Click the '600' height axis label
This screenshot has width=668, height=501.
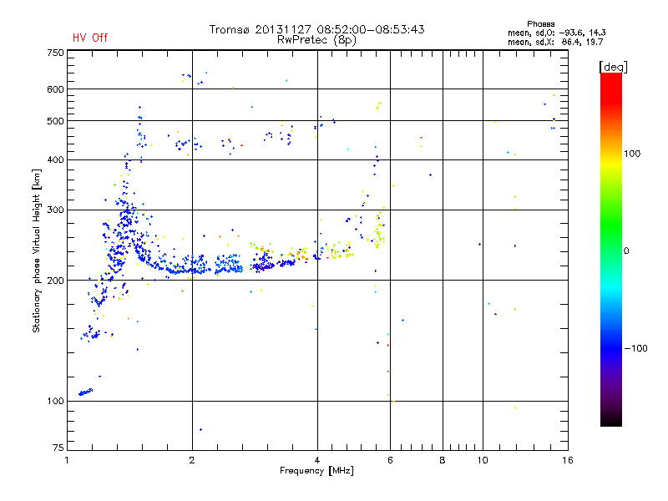[55, 89]
